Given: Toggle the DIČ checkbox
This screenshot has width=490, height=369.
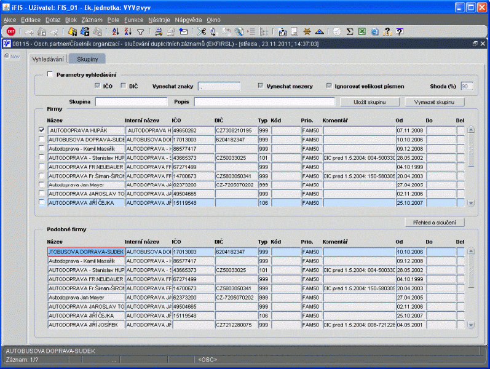Looking at the screenshot, I should 124,85.
